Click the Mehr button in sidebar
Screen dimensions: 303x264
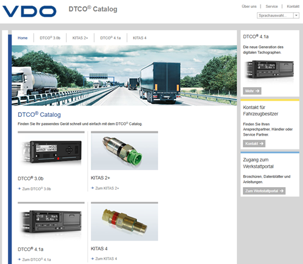(252, 91)
